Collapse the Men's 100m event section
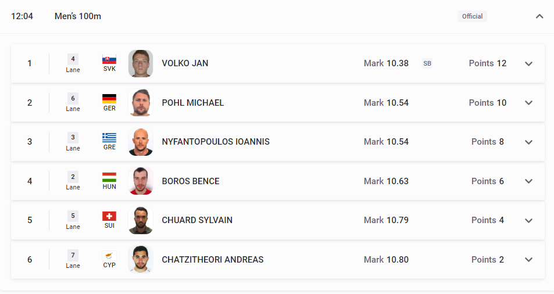The image size is (554, 294). pyautogui.click(x=539, y=16)
